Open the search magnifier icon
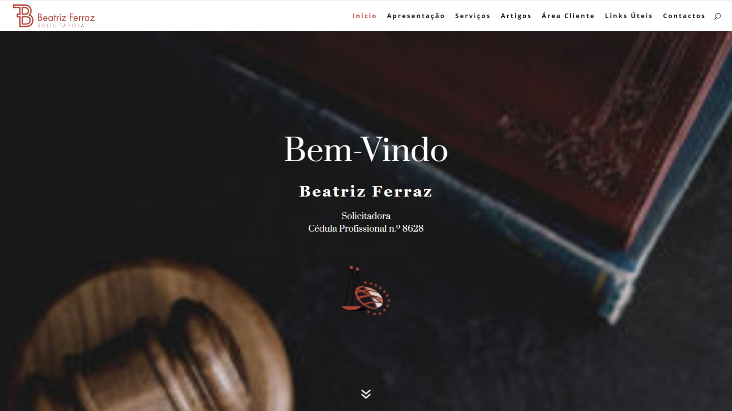 click(717, 16)
